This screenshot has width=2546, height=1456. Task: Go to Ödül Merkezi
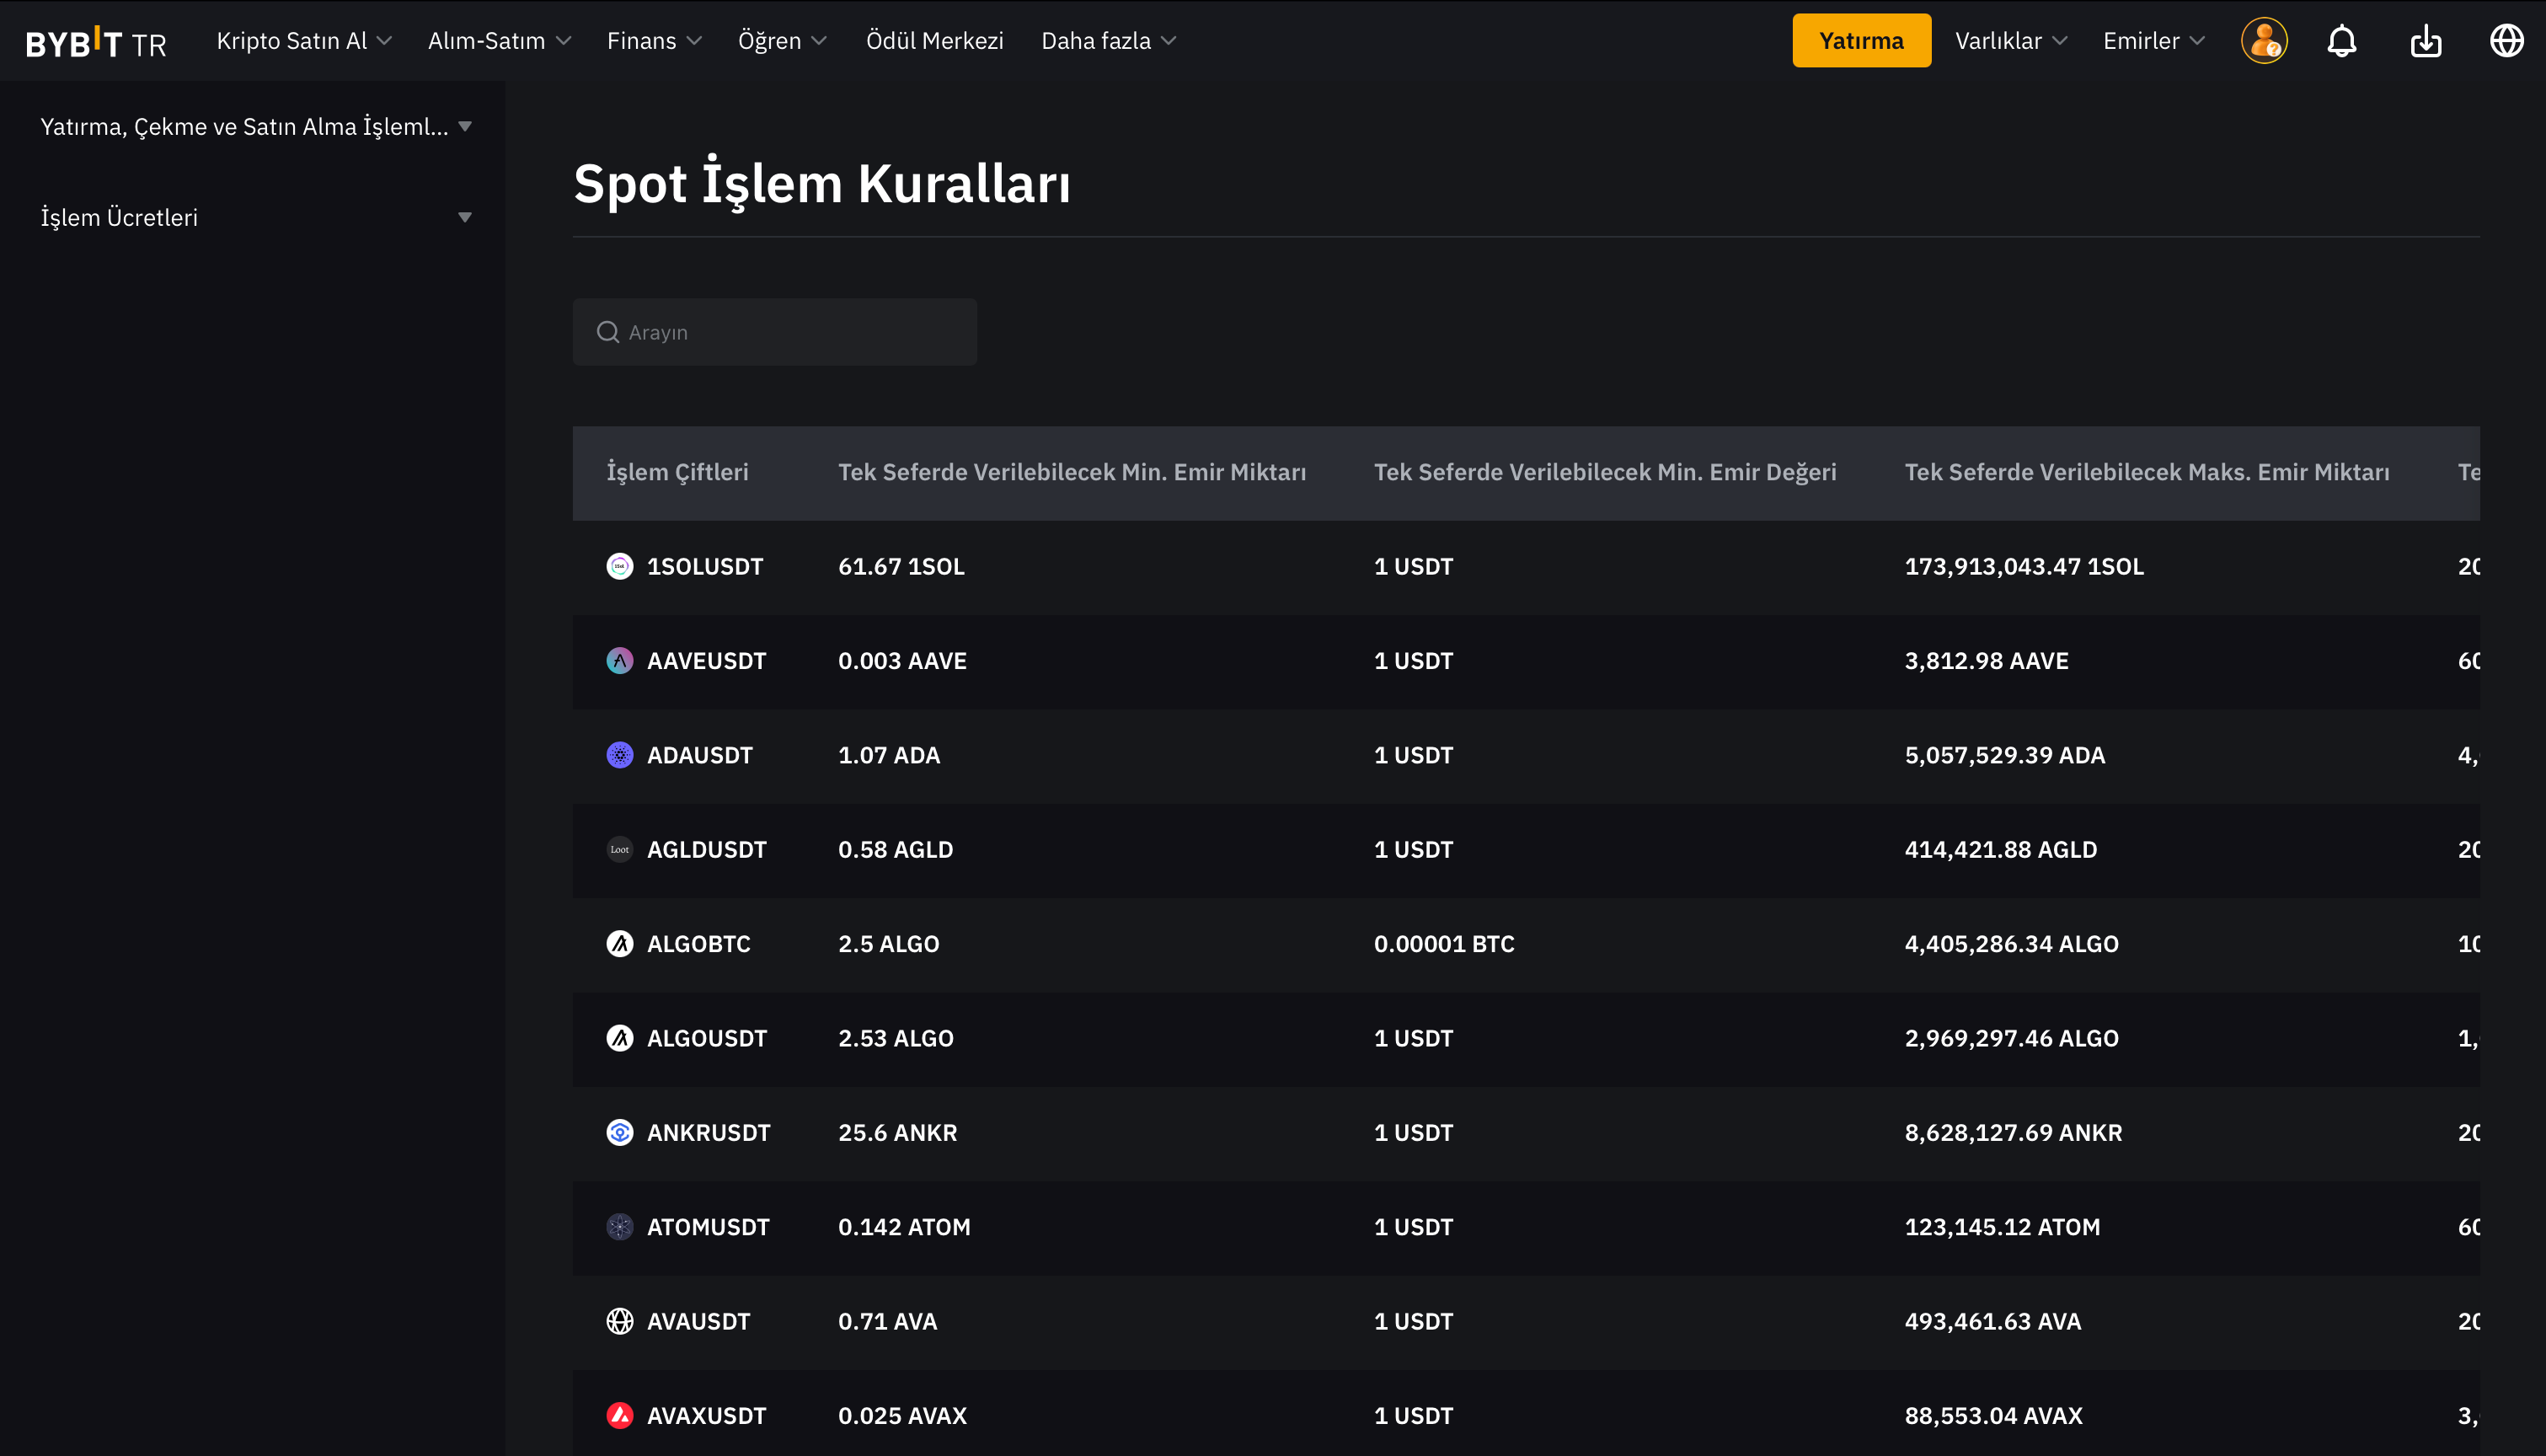point(933,41)
